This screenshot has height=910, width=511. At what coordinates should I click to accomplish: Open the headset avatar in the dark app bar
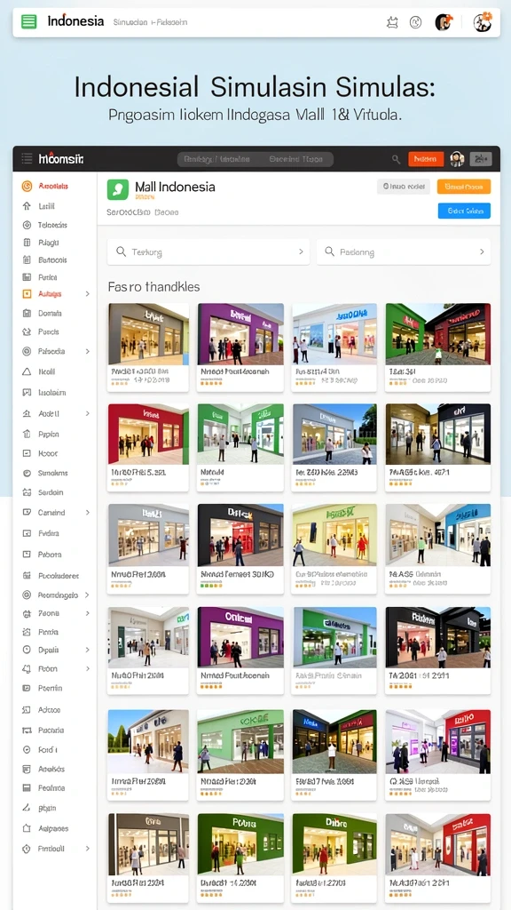(x=457, y=159)
